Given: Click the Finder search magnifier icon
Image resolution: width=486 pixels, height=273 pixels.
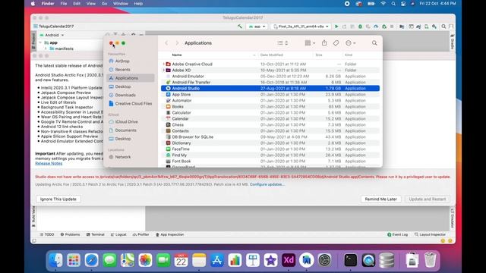Looking at the screenshot, I should tap(374, 43).
